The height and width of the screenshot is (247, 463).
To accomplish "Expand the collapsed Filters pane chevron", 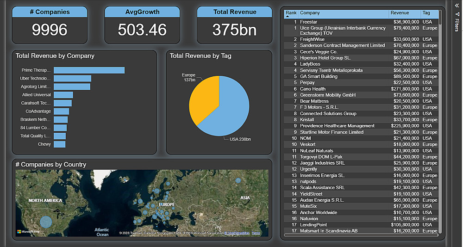I will tap(457, 6).
